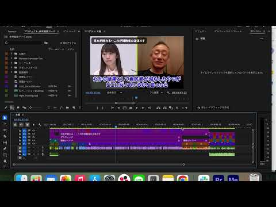Switch to the プロジェクト panel tab
Image resolution: width=276 pixels, height=207 pixels.
pyautogui.click(x=40, y=31)
